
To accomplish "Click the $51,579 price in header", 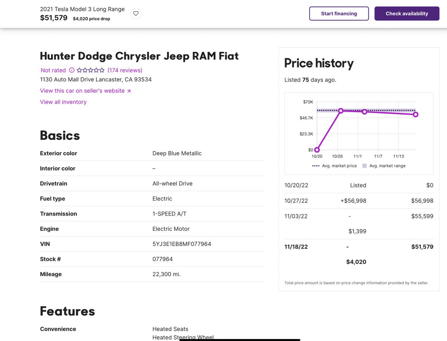I will (x=54, y=18).
